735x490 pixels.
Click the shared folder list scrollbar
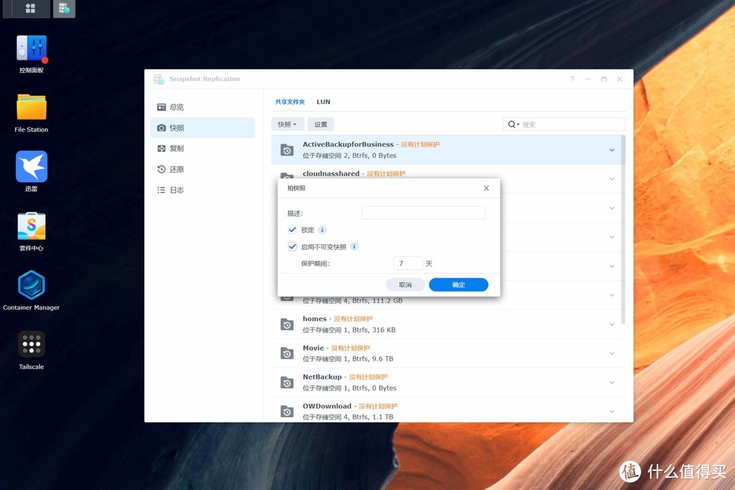[x=623, y=230]
